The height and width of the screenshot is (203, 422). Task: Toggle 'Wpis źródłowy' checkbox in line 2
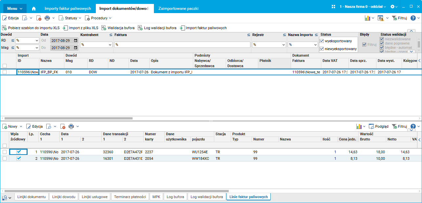tap(19, 158)
